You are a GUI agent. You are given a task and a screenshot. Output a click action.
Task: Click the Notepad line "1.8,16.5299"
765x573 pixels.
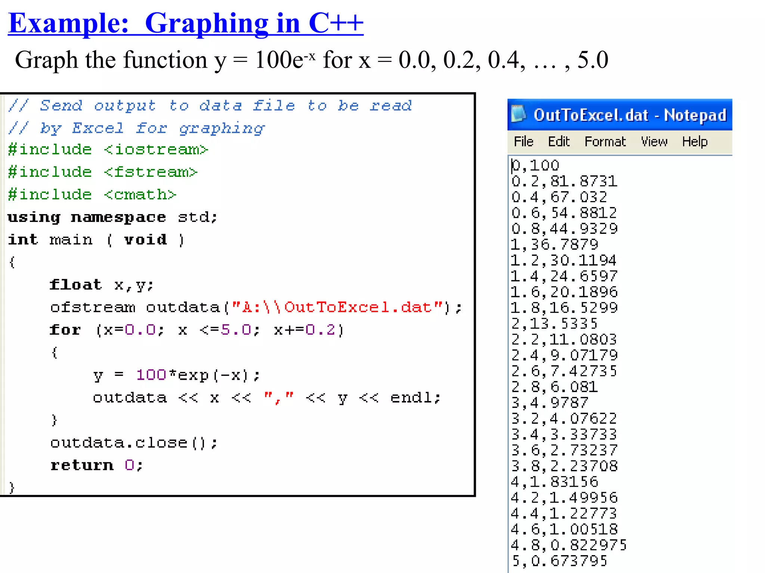click(564, 308)
